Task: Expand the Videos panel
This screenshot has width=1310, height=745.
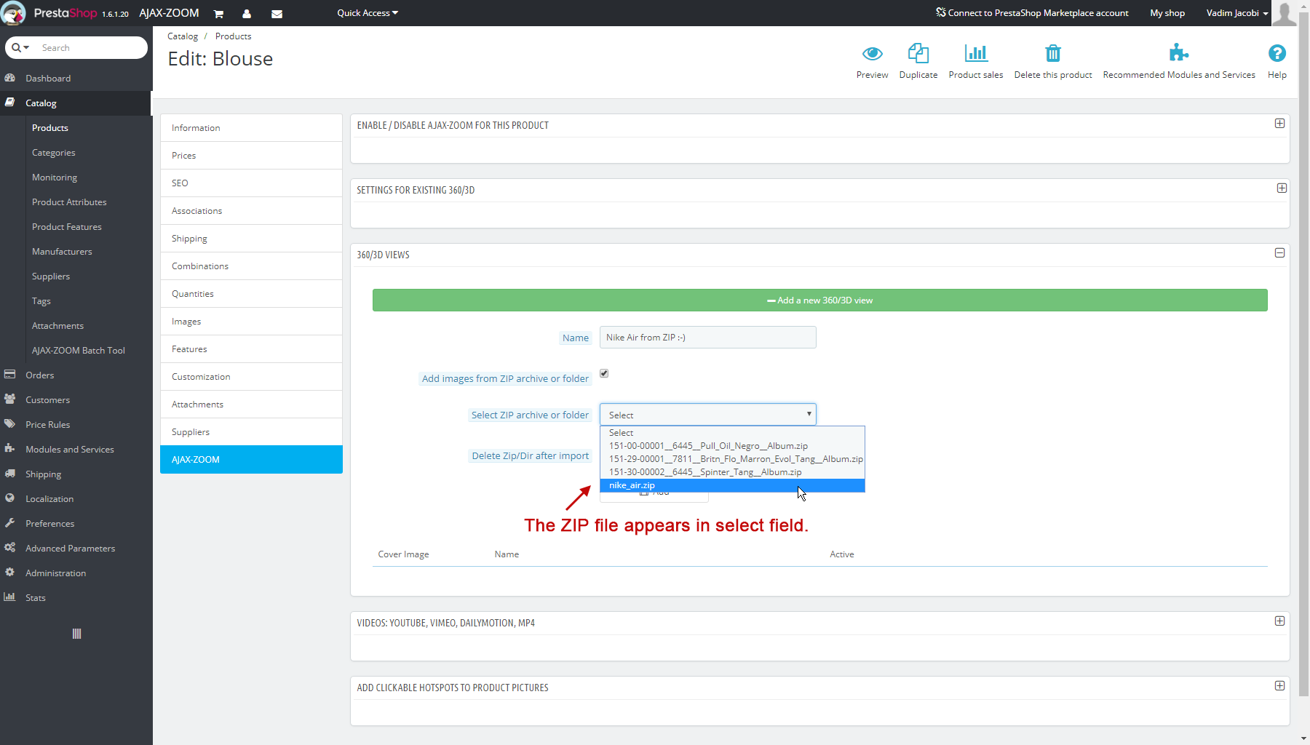Action: (x=1279, y=621)
